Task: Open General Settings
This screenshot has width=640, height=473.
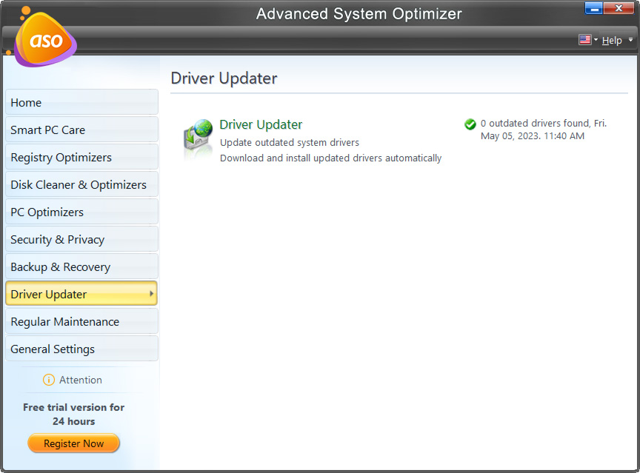Action: coord(81,349)
